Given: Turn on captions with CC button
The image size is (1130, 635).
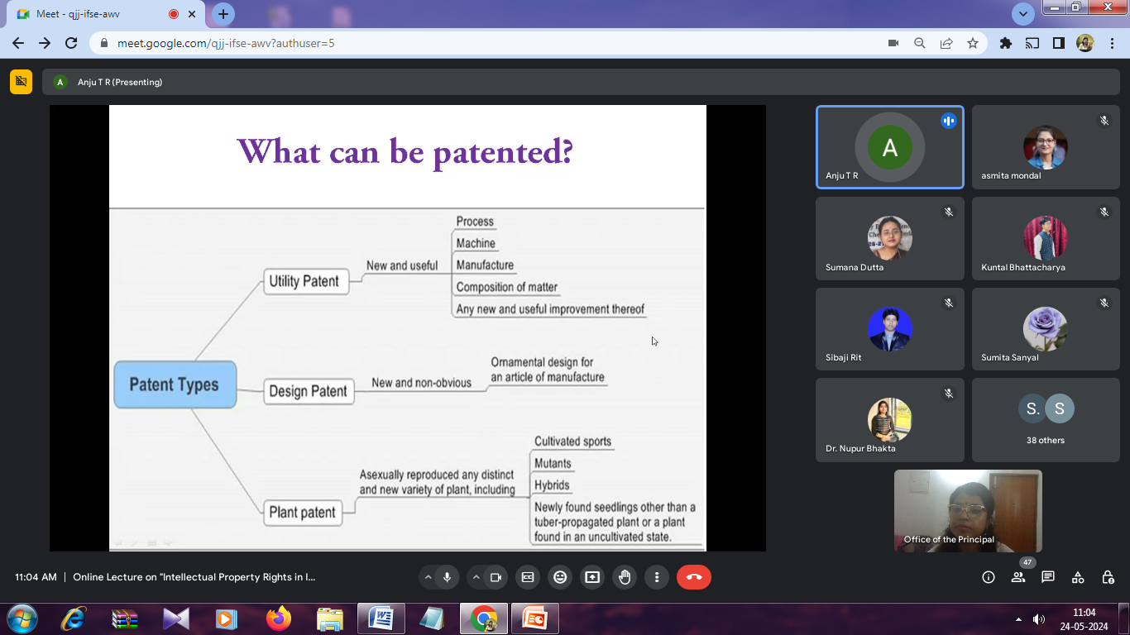Looking at the screenshot, I should (x=528, y=577).
